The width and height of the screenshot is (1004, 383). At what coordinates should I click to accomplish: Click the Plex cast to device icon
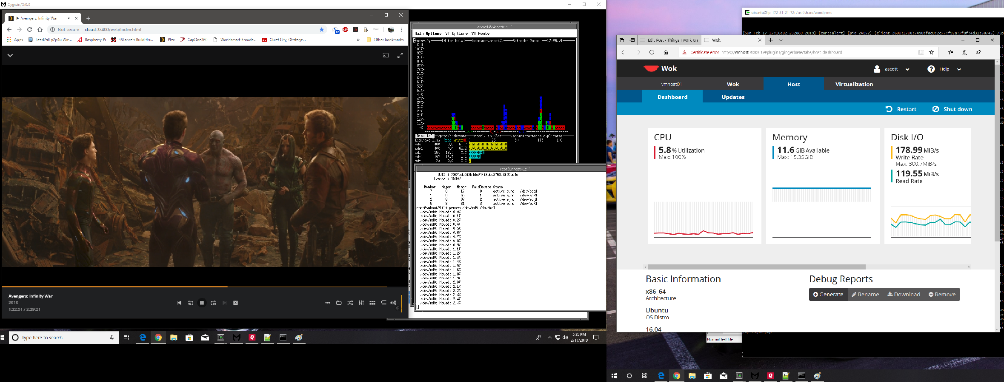(x=386, y=55)
